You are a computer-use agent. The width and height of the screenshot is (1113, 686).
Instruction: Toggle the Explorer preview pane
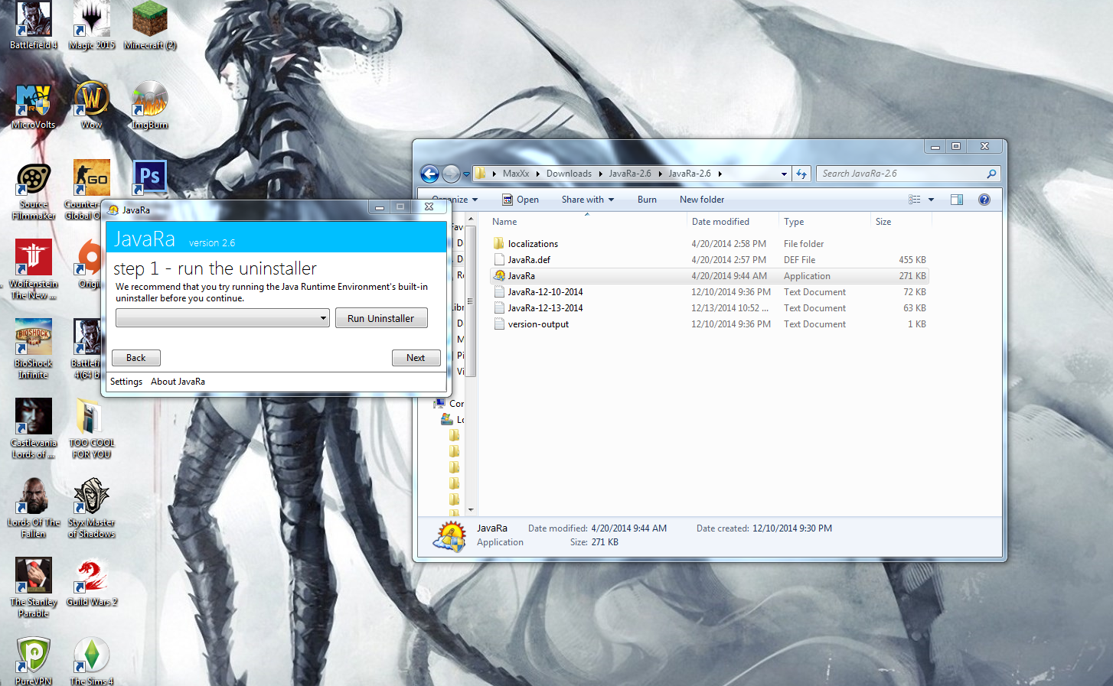tap(957, 200)
